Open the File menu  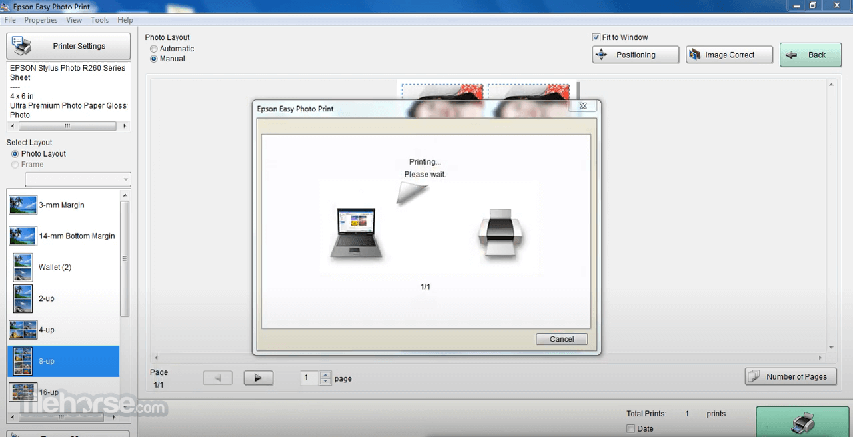tap(10, 20)
